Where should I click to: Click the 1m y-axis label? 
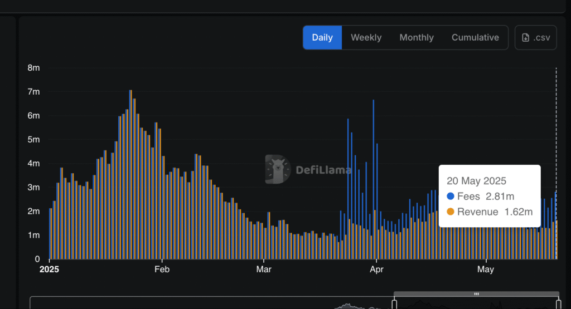pos(33,235)
